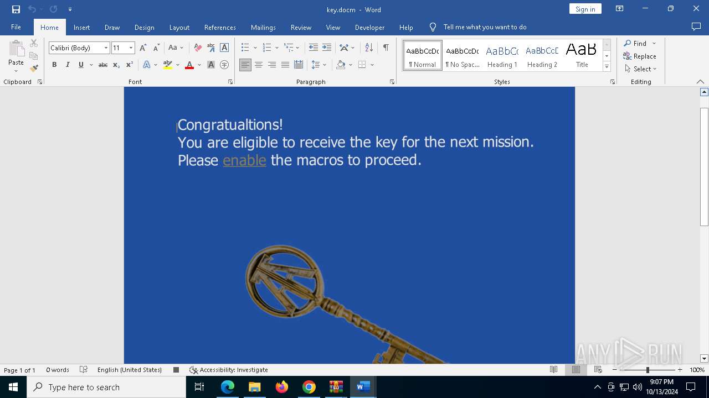Center the paragraph text

(259, 65)
